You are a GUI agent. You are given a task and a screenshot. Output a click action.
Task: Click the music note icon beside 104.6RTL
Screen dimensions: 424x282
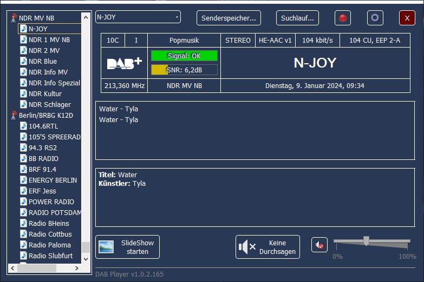[23, 126]
